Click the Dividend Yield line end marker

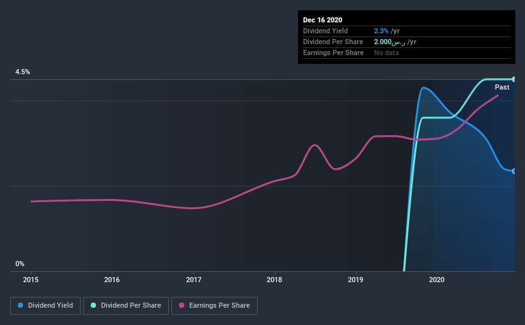tap(513, 171)
